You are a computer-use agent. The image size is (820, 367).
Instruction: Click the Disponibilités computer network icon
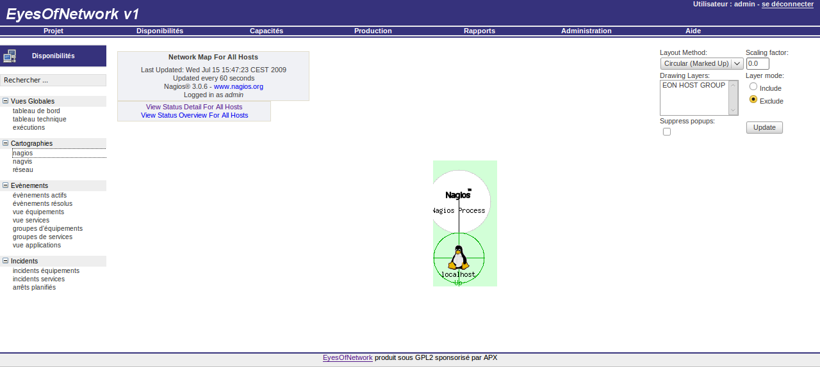[10, 56]
